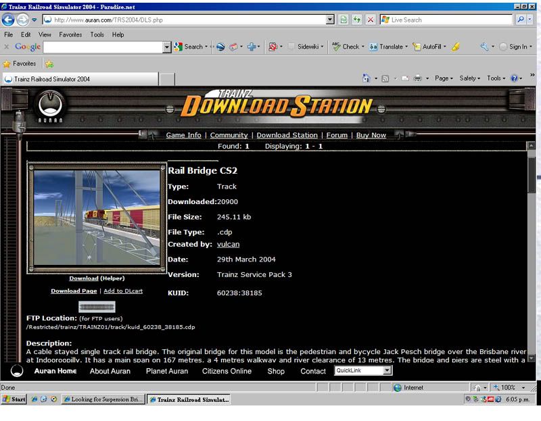Screen dimensions: 541x421
Task: Open the Download Station nav link
Action: 287,135
